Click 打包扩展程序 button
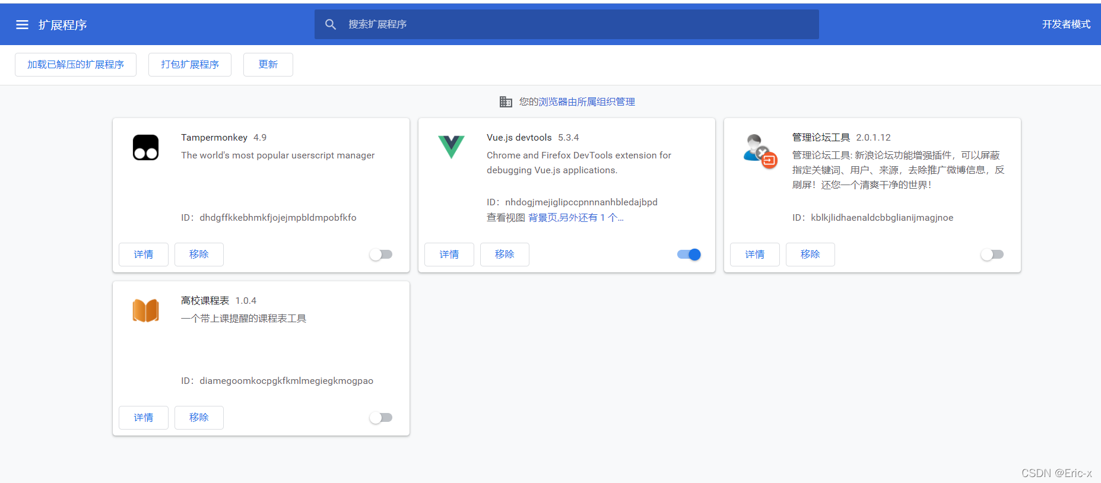 tap(190, 65)
